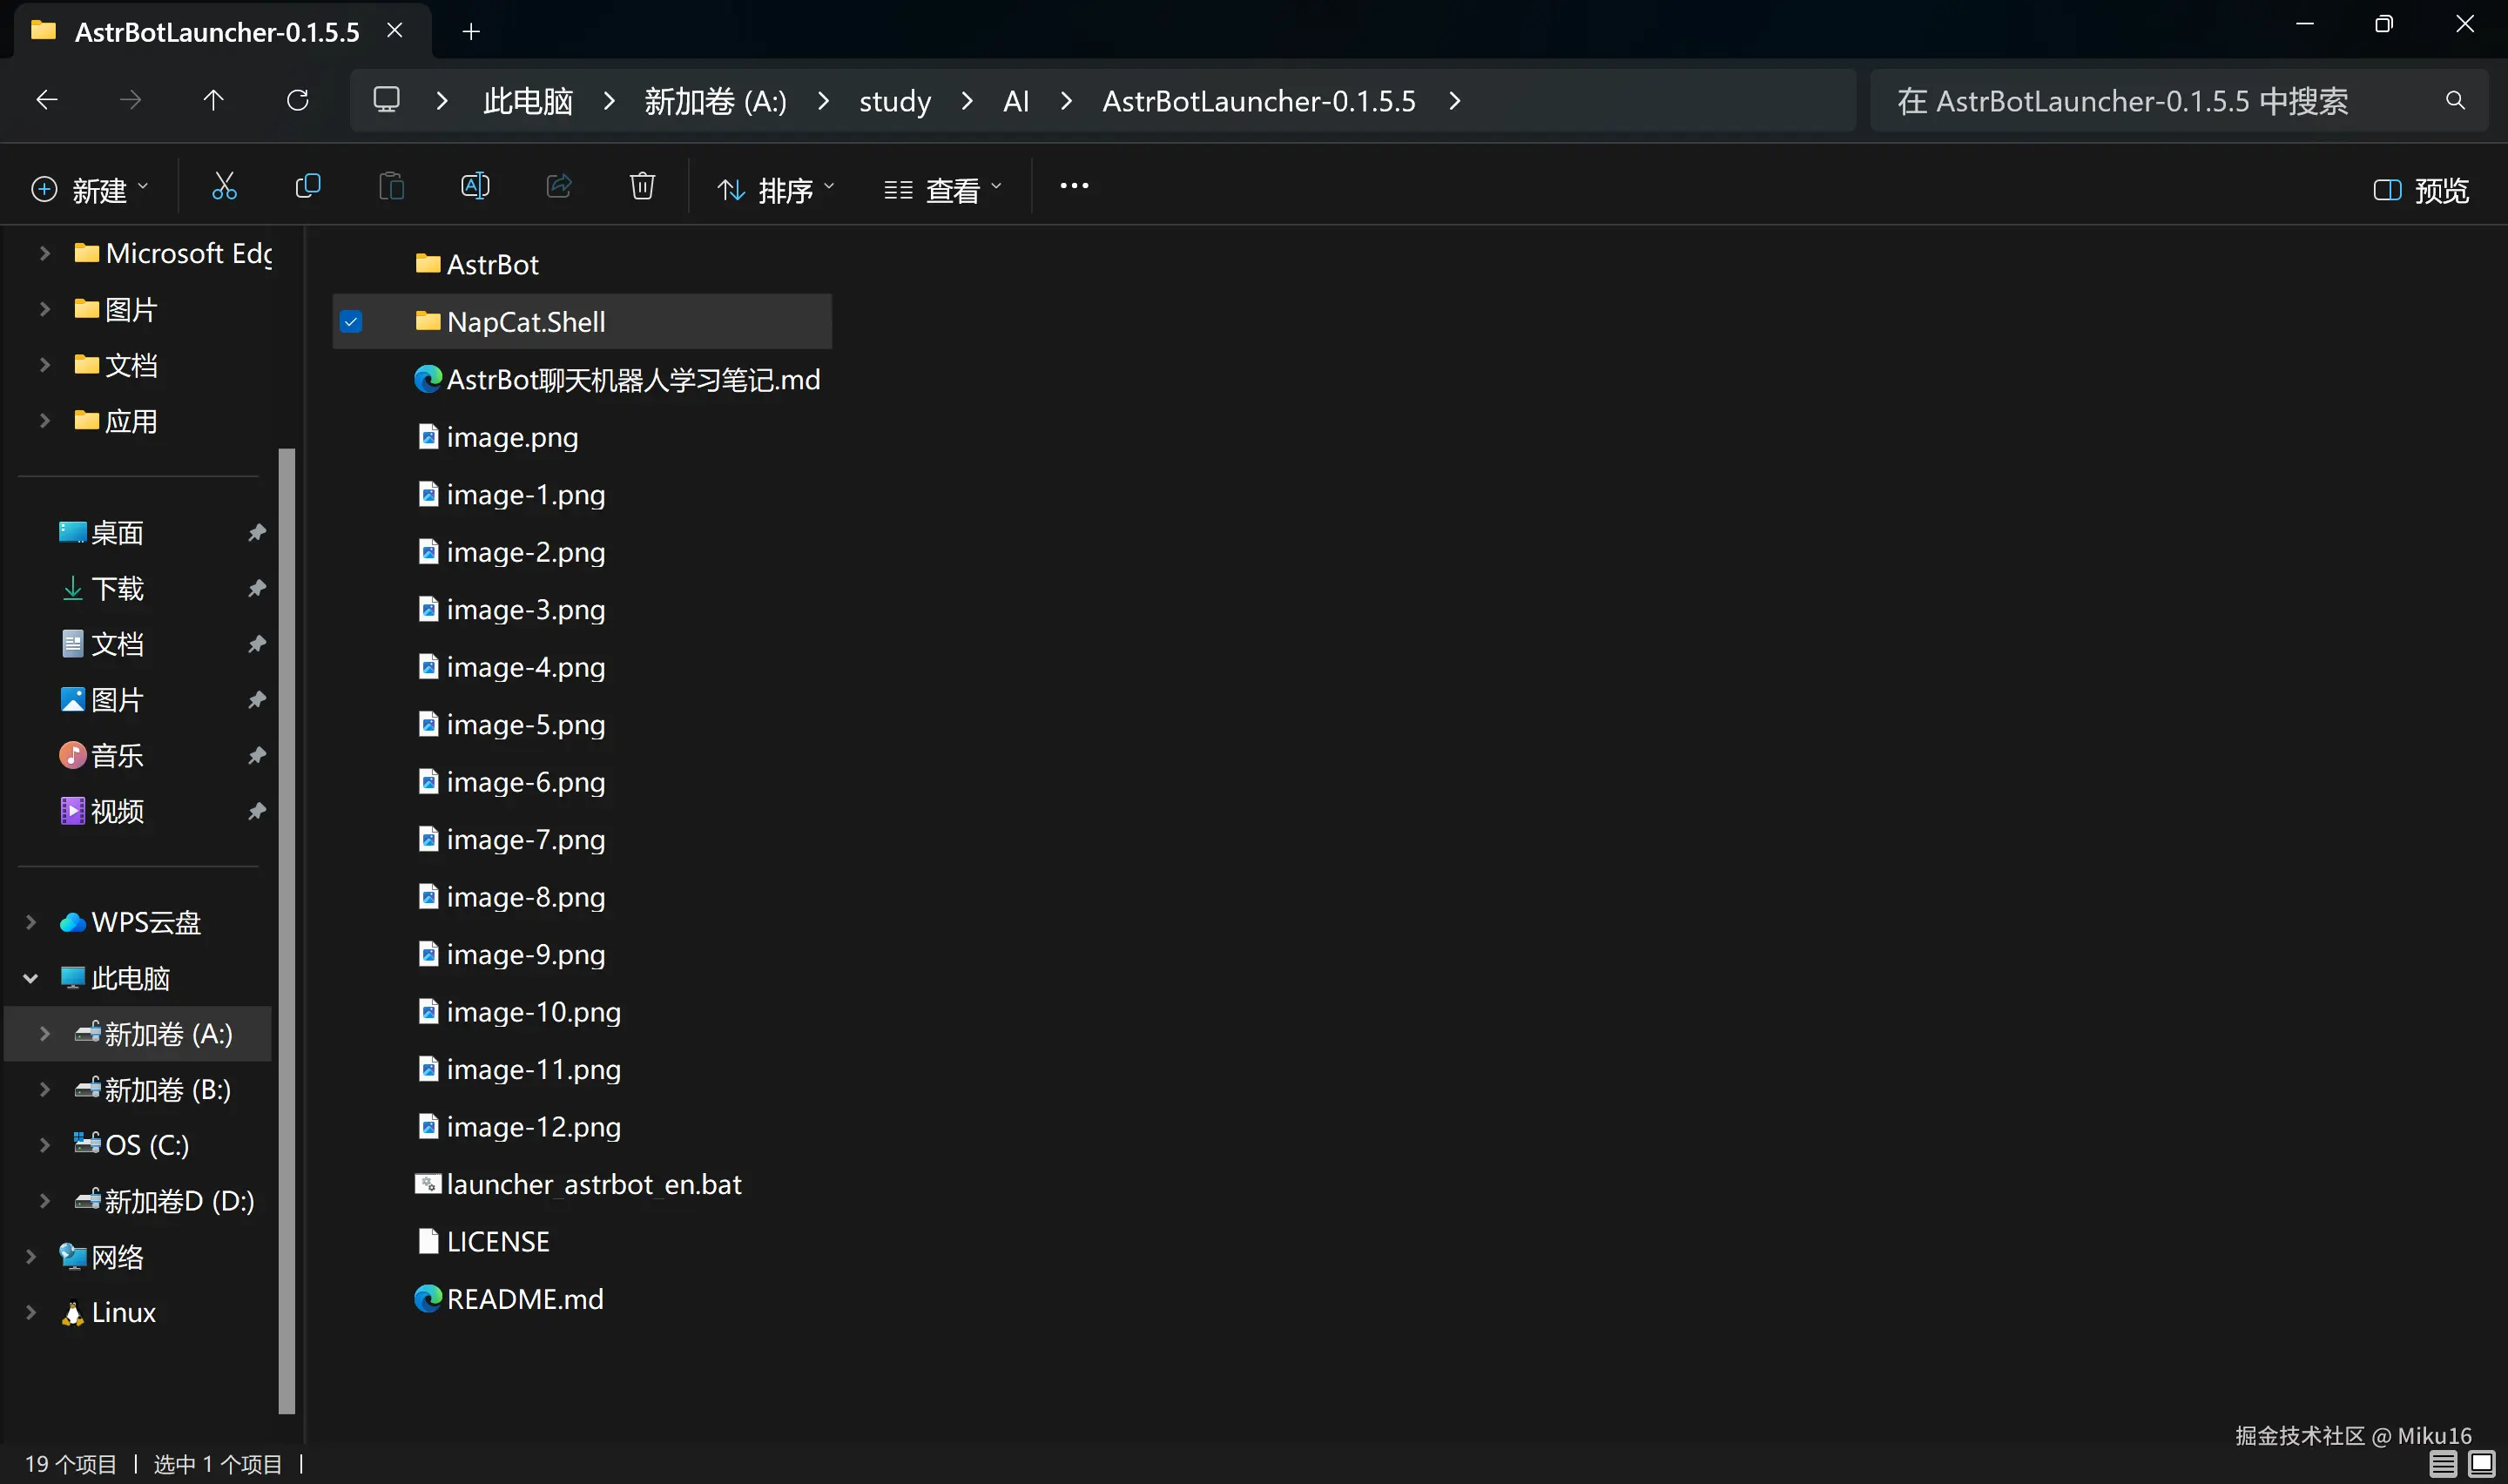The width and height of the screenshot is (2508, 1484).
Task: Open the See more (…) menu
Action: (1074, 186)
